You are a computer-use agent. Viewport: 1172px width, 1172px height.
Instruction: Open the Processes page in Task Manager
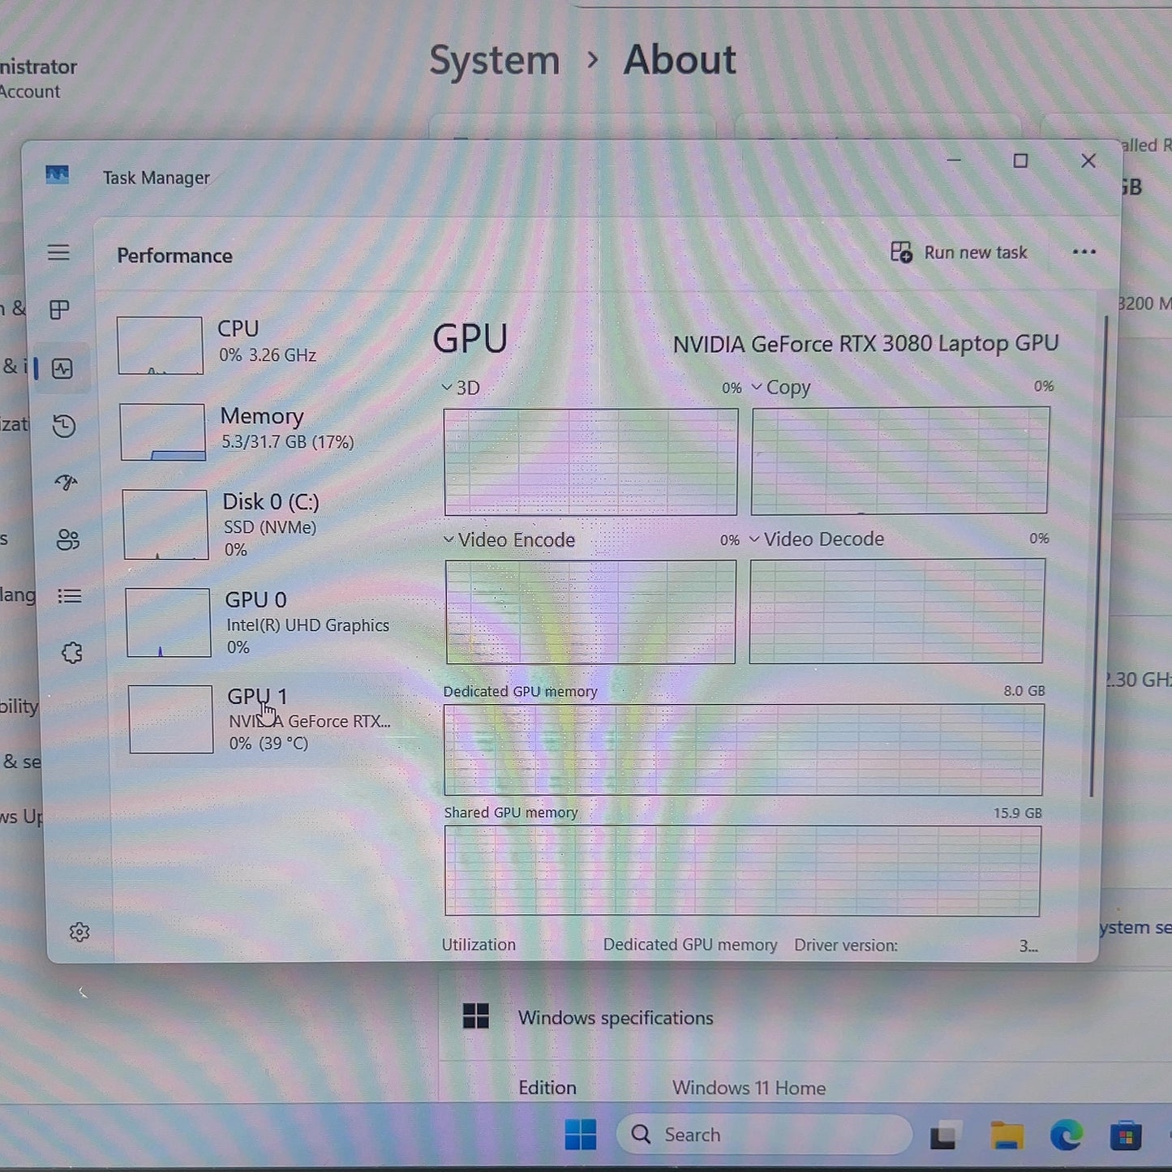[59, 310]
